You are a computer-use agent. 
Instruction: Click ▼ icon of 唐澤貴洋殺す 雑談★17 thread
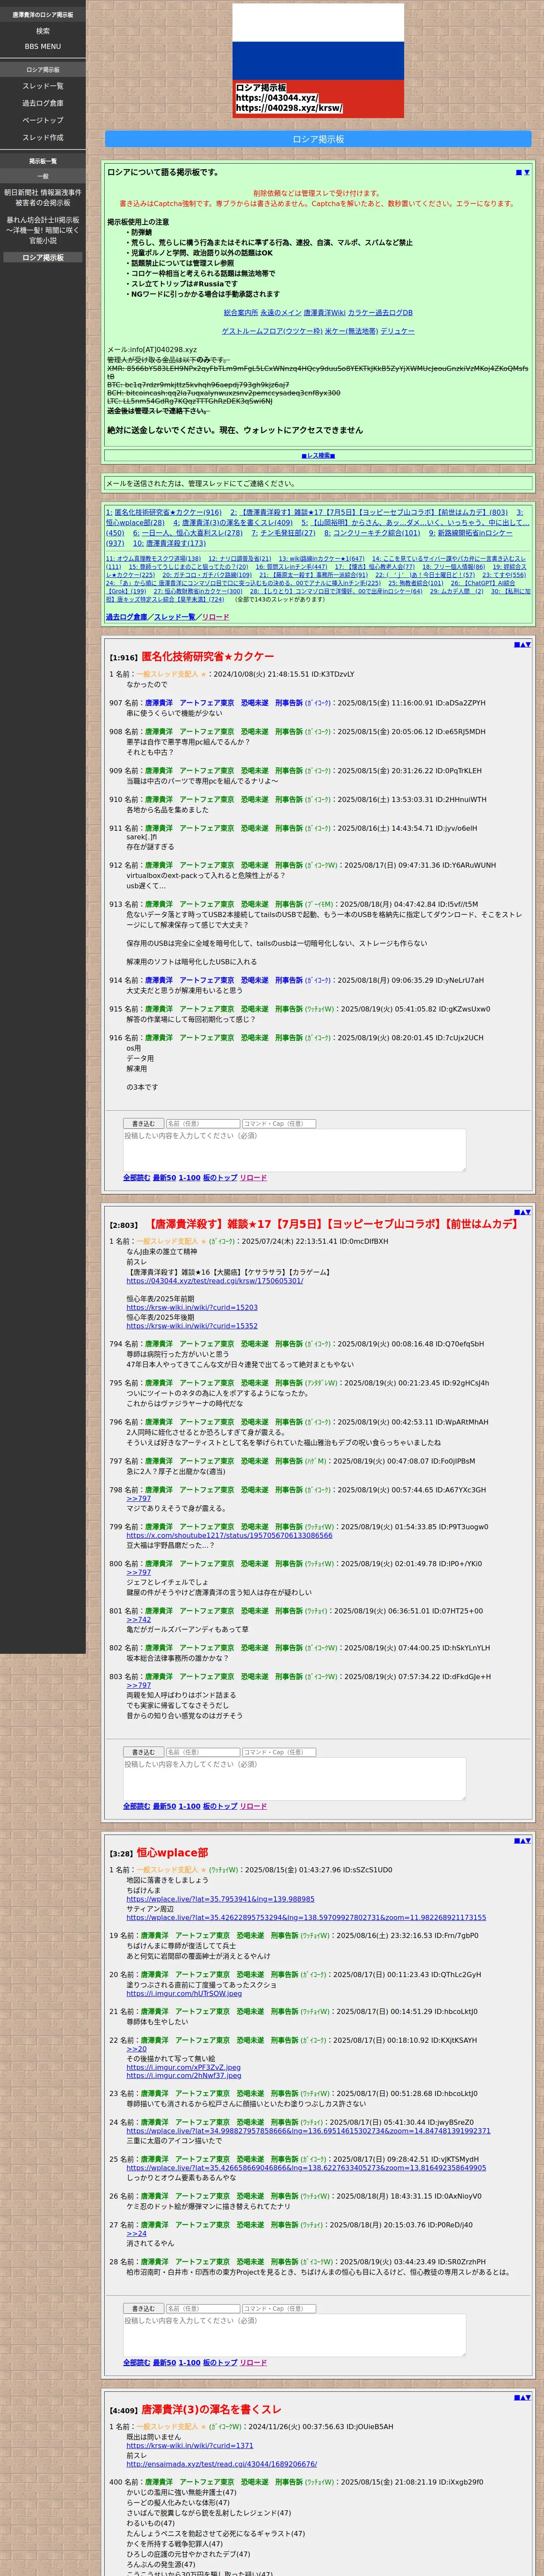(x=528, y=1212)
